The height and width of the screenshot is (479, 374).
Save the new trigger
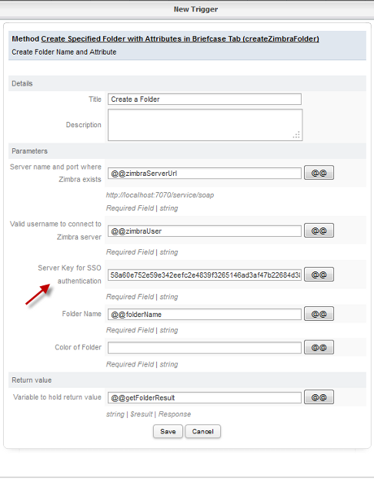tap(168, 431)
